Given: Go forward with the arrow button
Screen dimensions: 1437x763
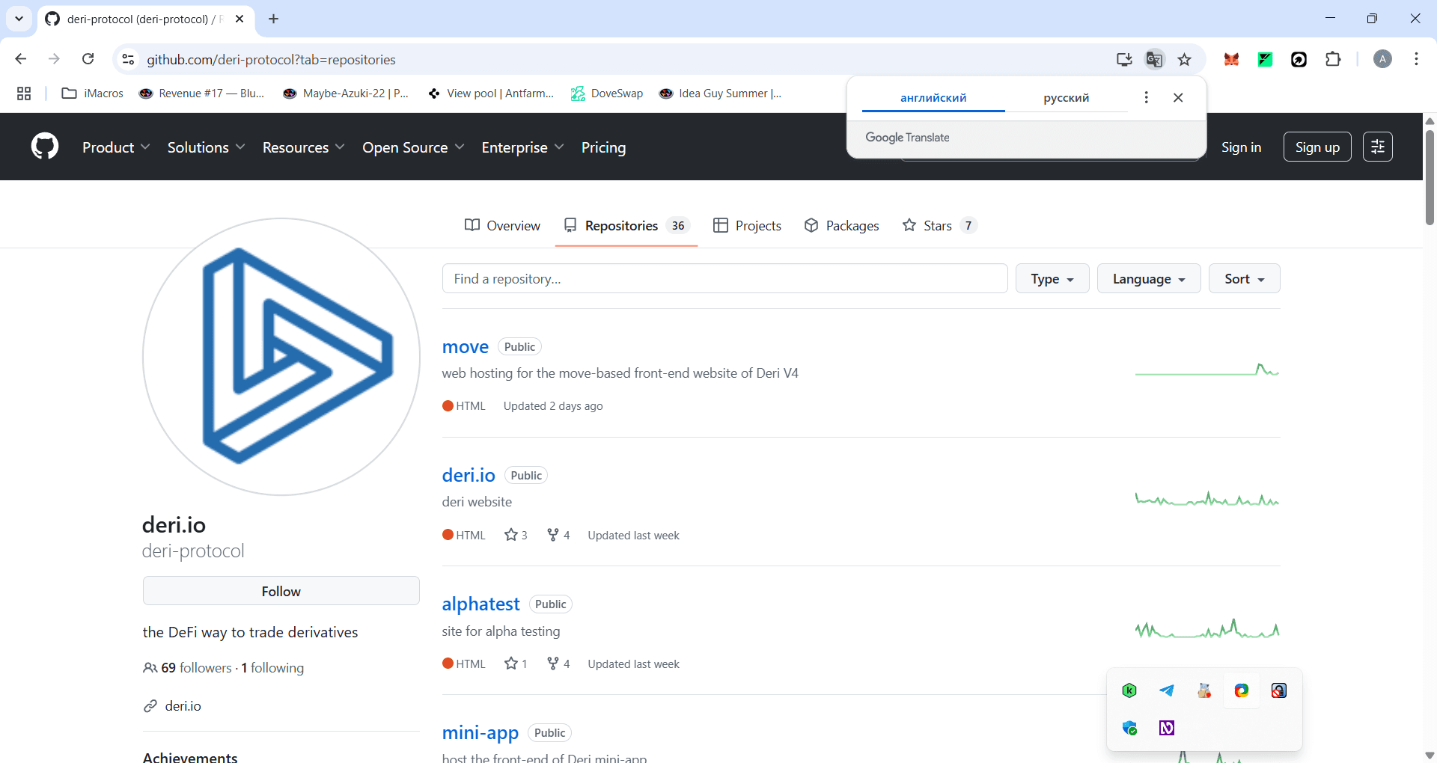Looking at the screenshot, I should click(54, 59).
